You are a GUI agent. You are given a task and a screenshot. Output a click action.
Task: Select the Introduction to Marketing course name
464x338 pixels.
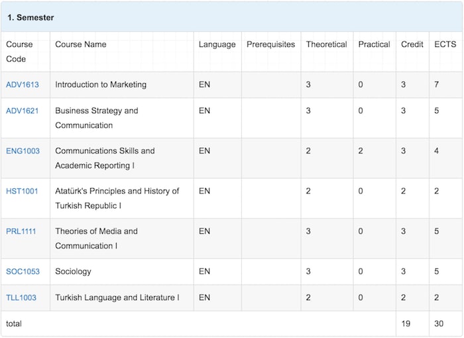pyautogui.click(x=101, y=85)
